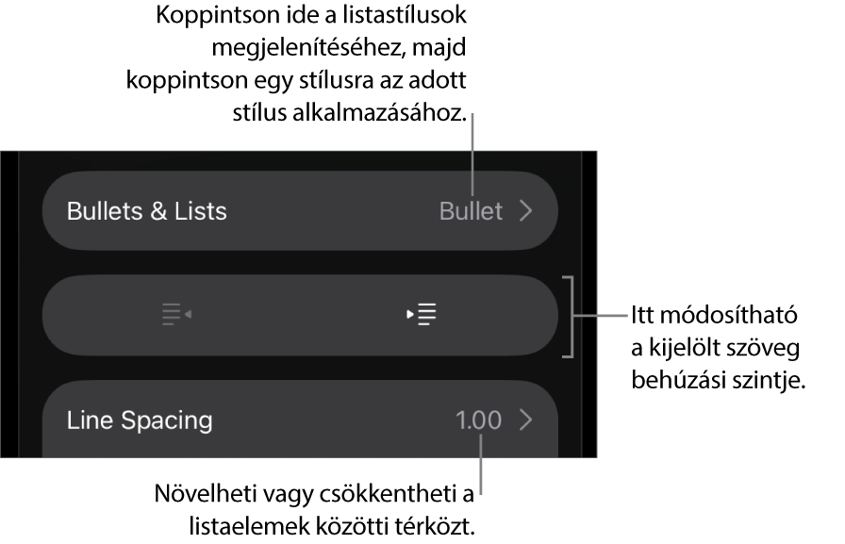Move the list item left with outdent
Screen dimensions: 845x544
point(176,314)
